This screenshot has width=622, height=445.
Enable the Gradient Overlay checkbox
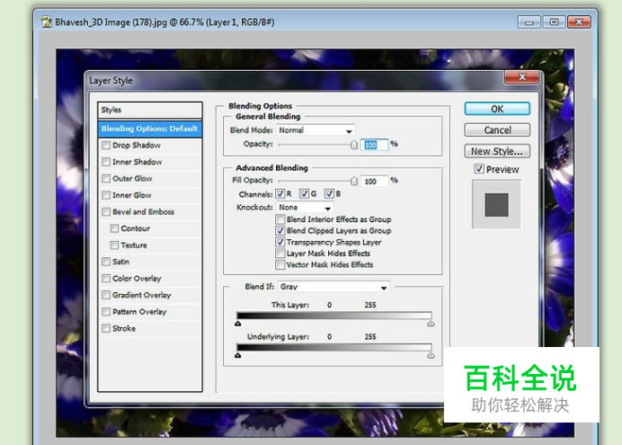tap(106, 295)
